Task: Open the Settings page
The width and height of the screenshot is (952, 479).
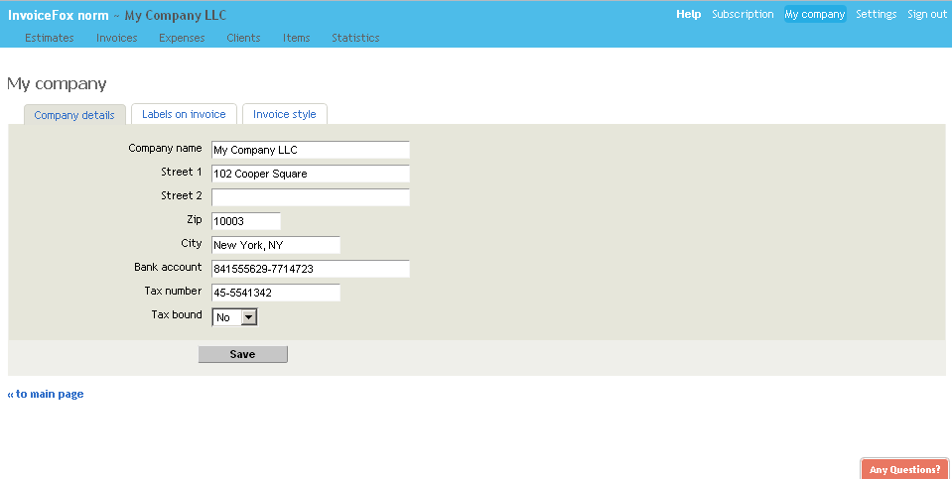Action: coord(877,14)
